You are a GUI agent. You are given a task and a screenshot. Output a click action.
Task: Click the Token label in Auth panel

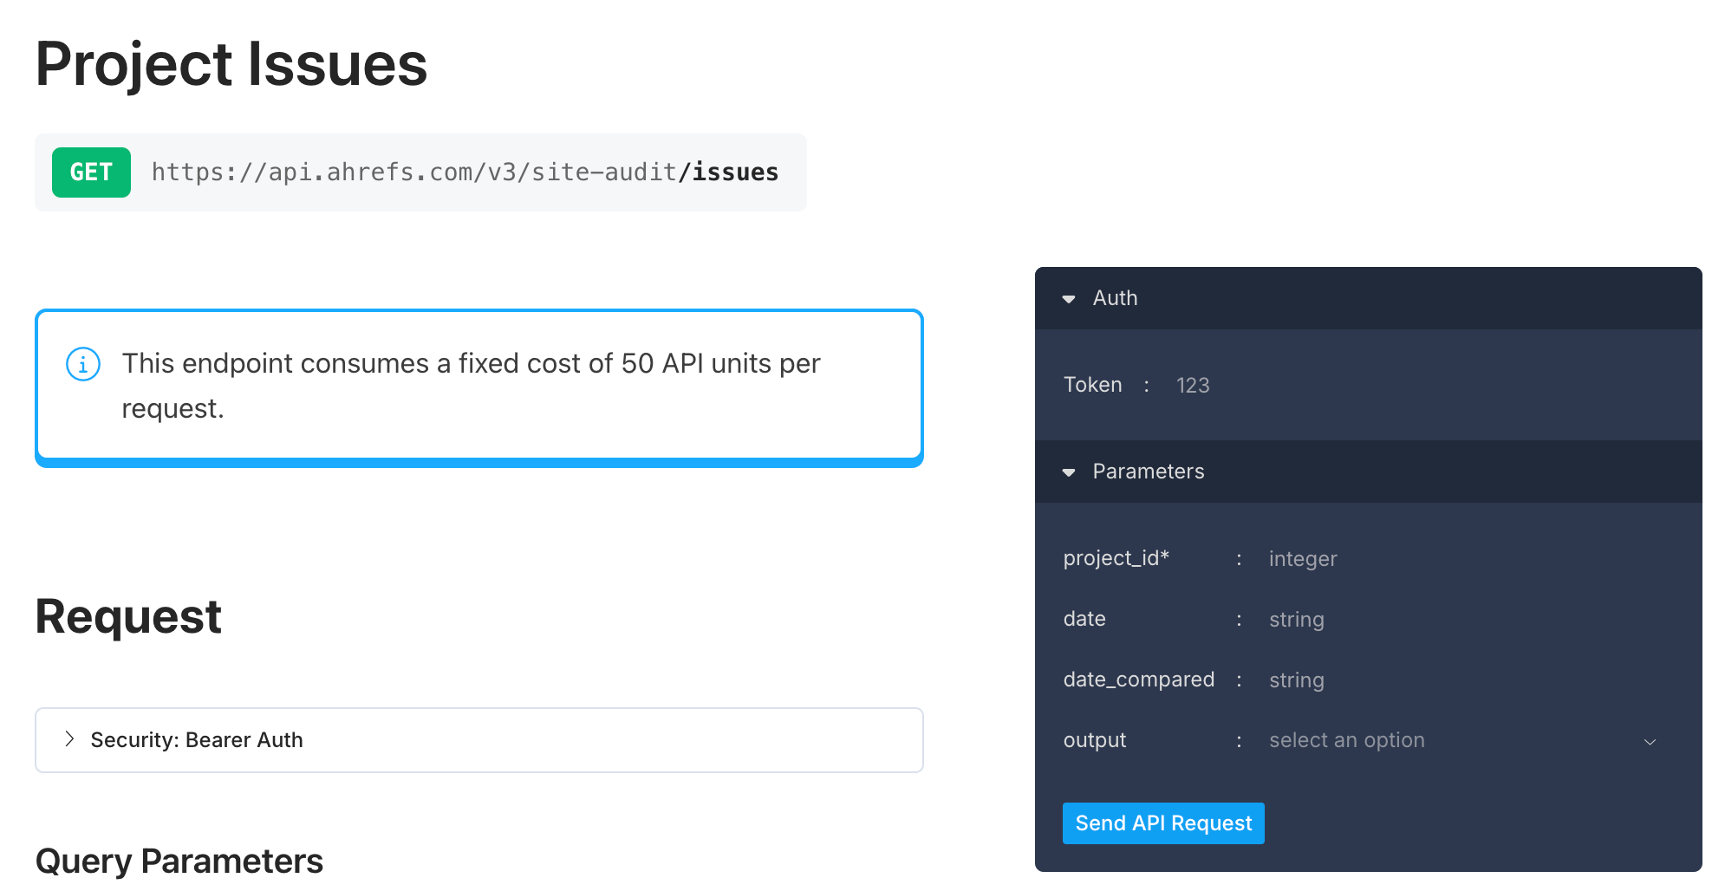point(1093,385)
